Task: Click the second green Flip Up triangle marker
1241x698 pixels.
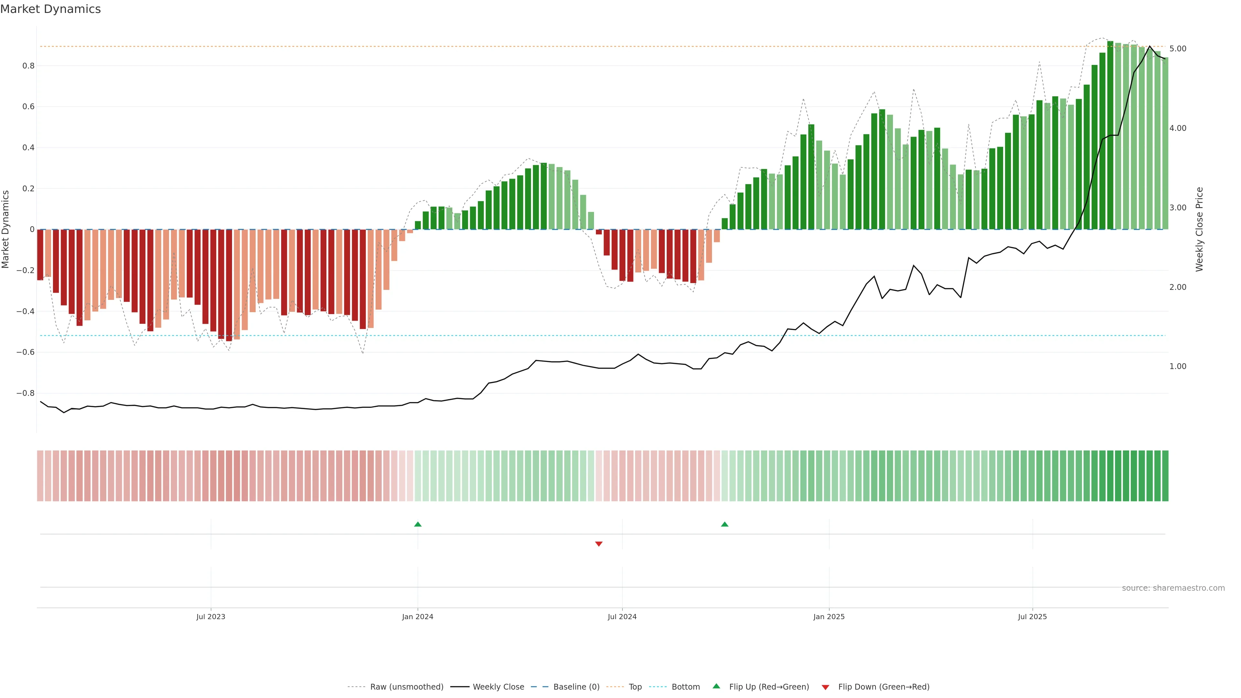Action: pyautogui.click(x=725, y=524)
